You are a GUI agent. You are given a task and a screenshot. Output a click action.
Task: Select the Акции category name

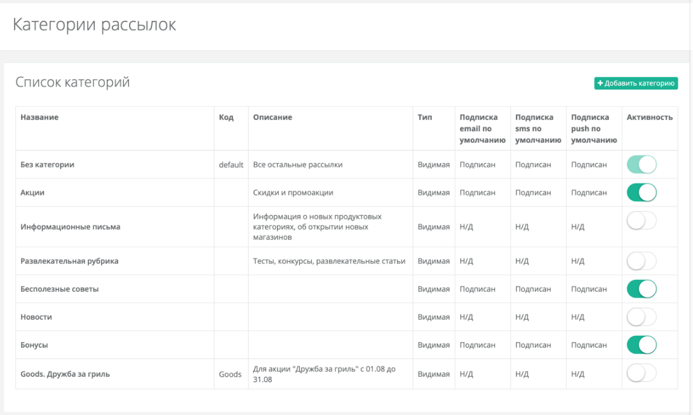click(32, 192)
